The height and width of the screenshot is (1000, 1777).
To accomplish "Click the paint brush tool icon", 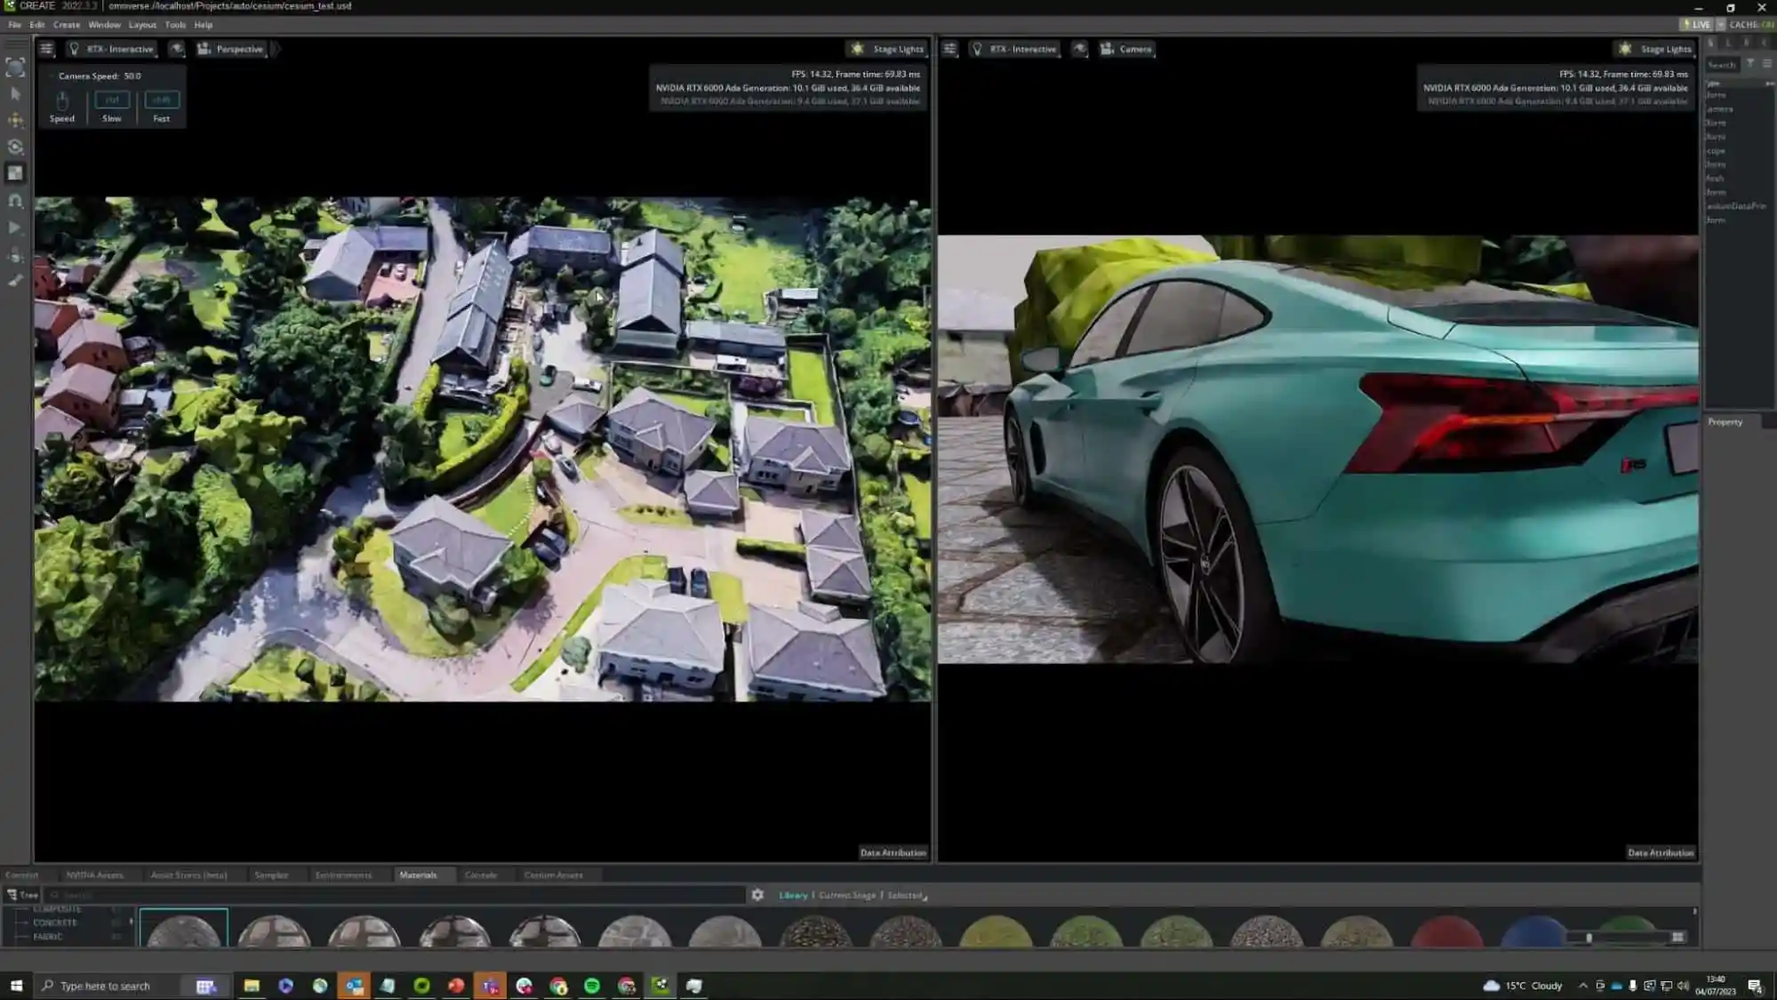I will tap(15, 281).
